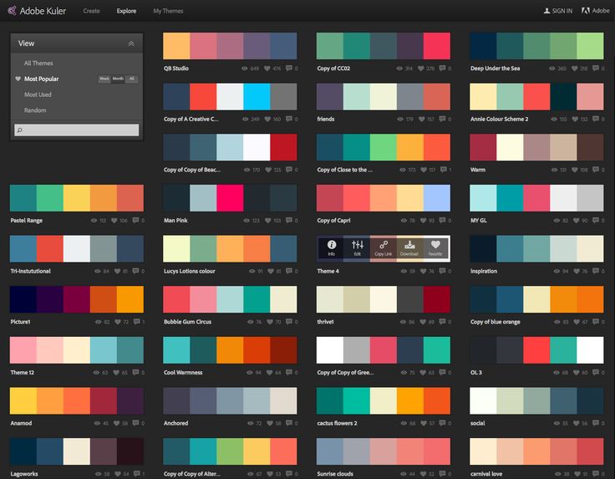This screenshot has width=615, height=479.
Task: Click heart icon for Inspiration theme
Action: click(577, 271)
